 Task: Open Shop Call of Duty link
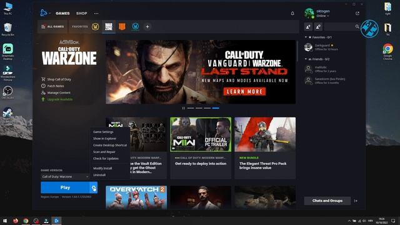[x=56, y=79]
